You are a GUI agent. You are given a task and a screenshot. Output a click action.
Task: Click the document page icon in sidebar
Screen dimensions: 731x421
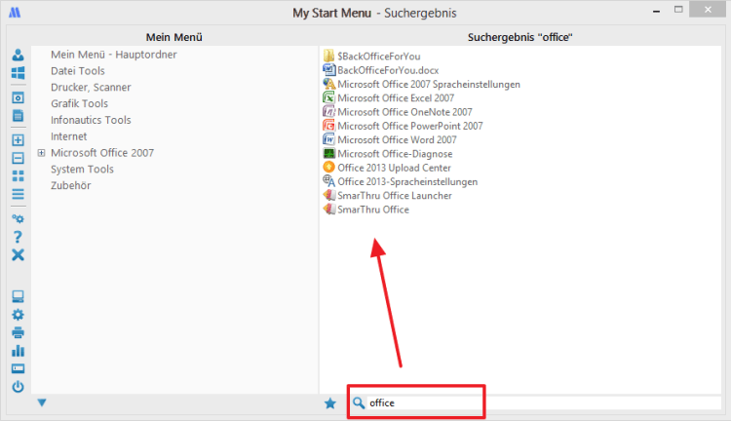18,116
